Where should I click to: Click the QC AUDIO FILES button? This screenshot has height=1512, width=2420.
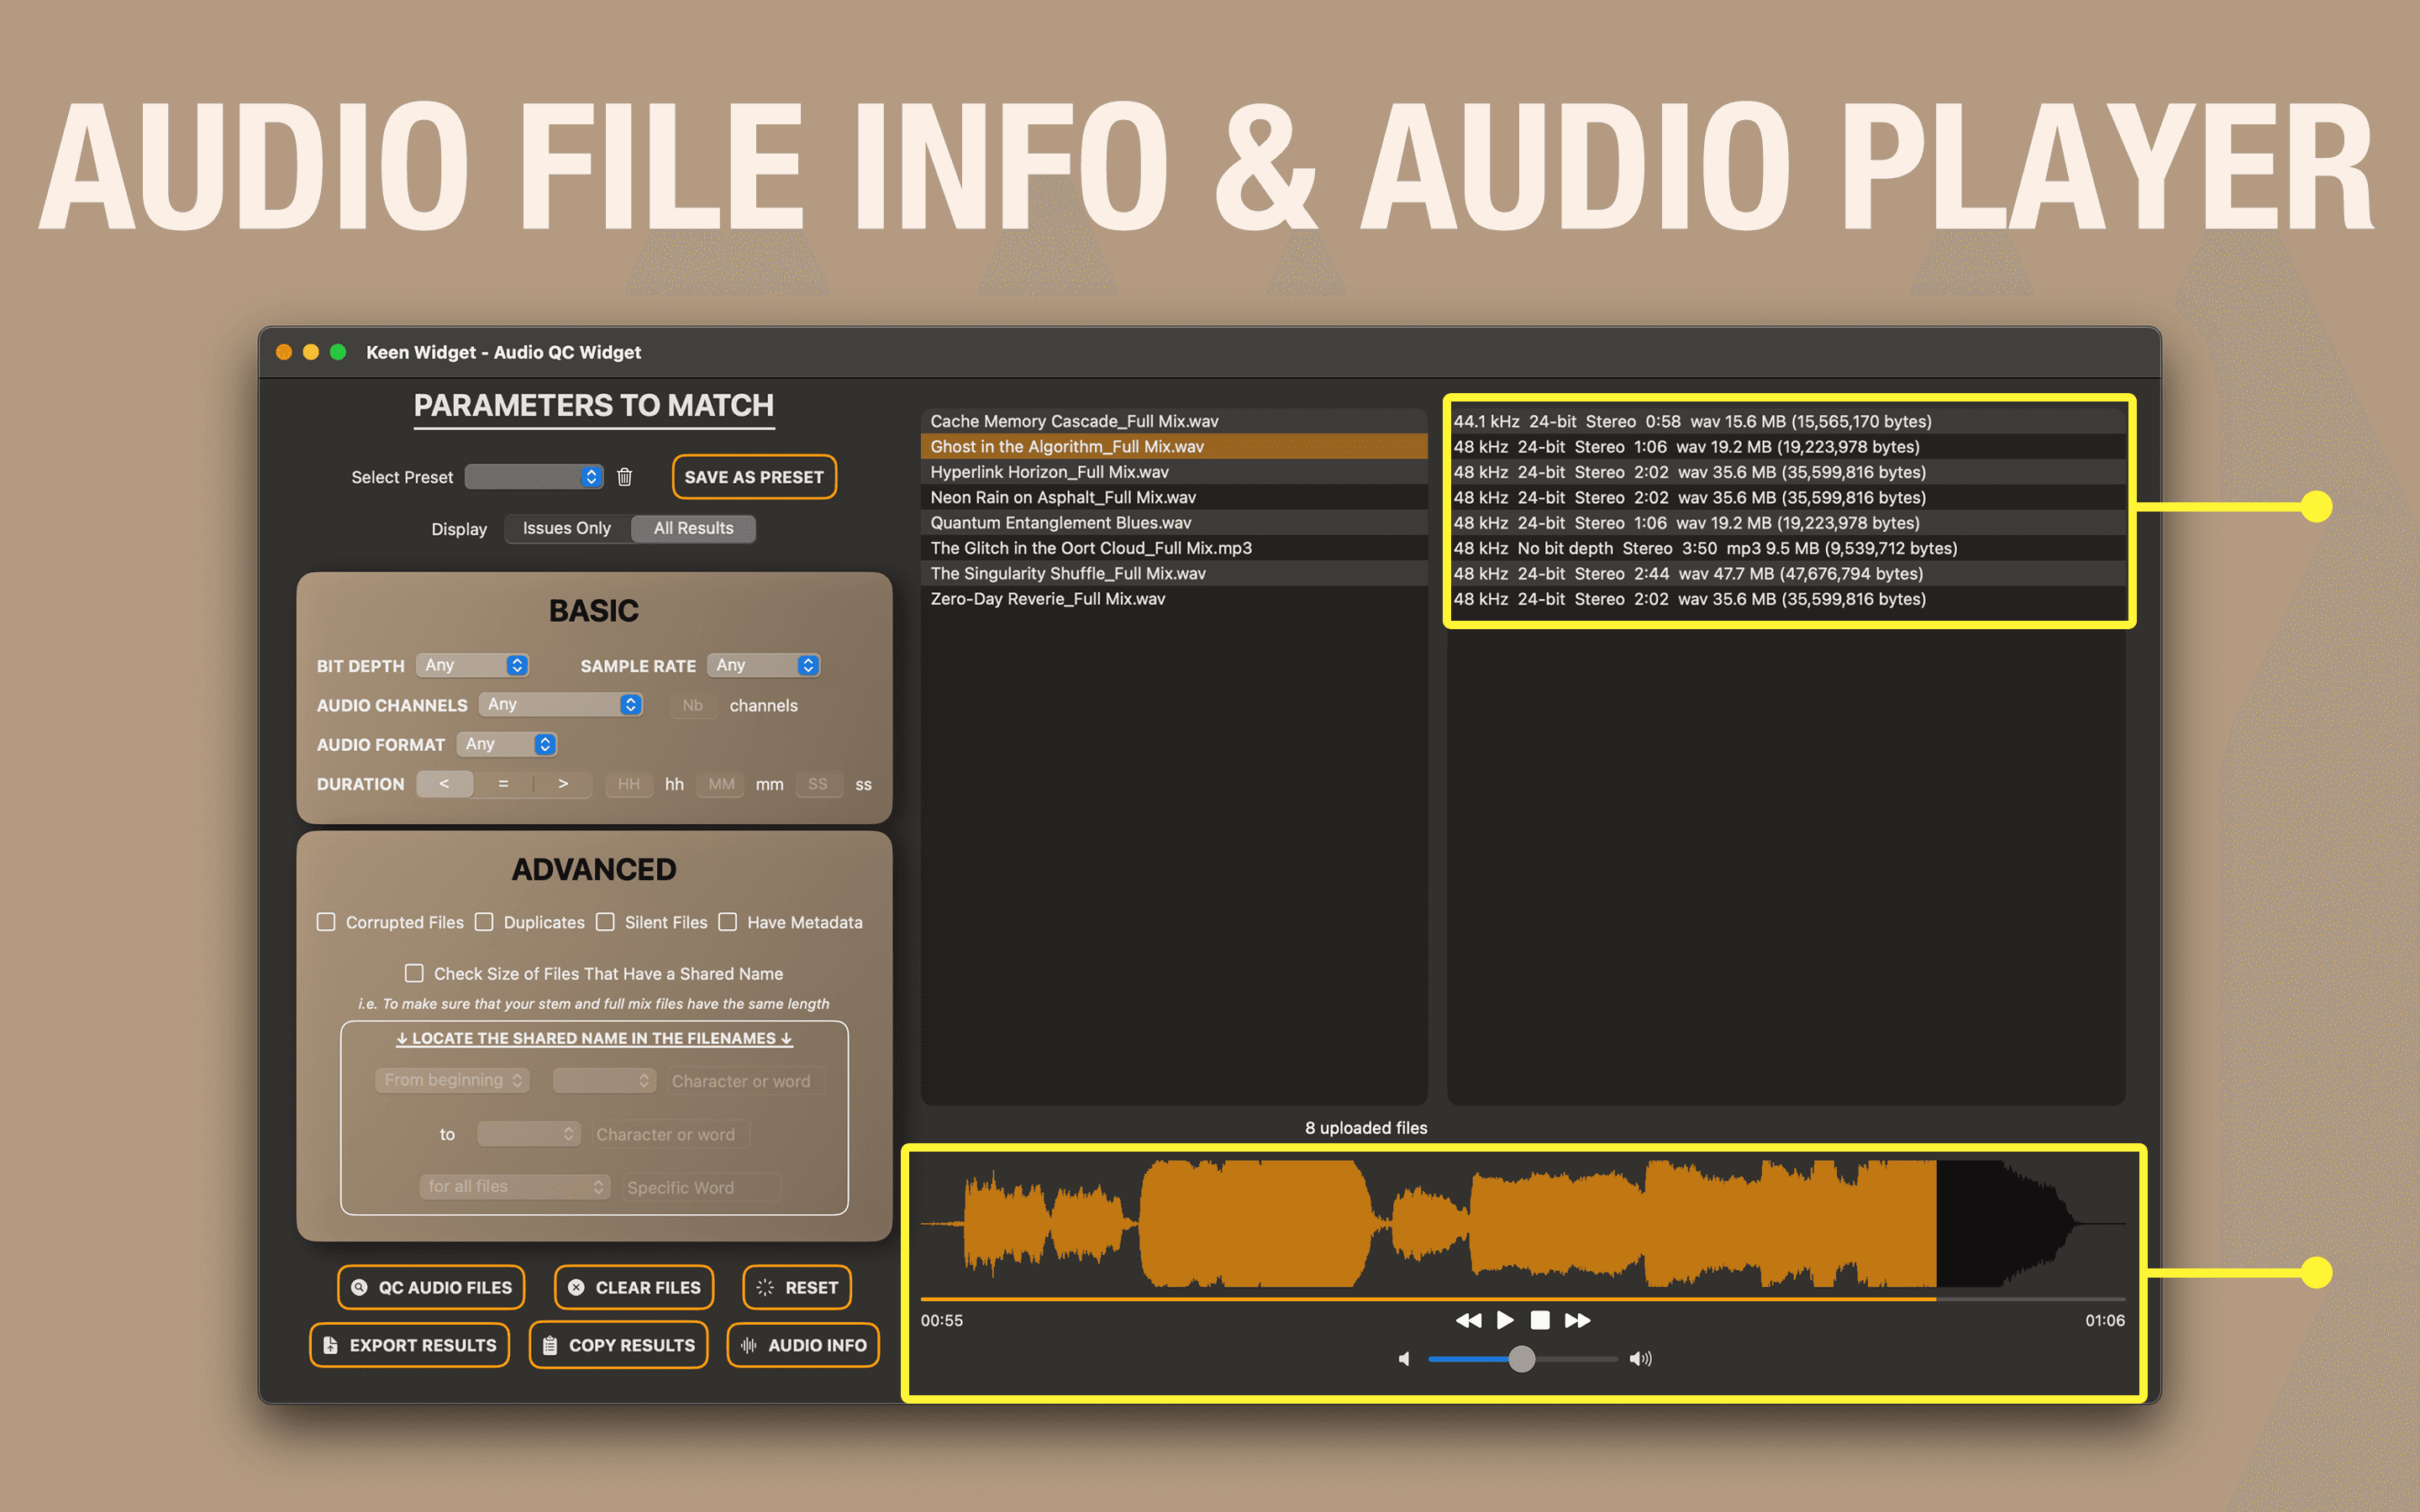click(431, 1287)
